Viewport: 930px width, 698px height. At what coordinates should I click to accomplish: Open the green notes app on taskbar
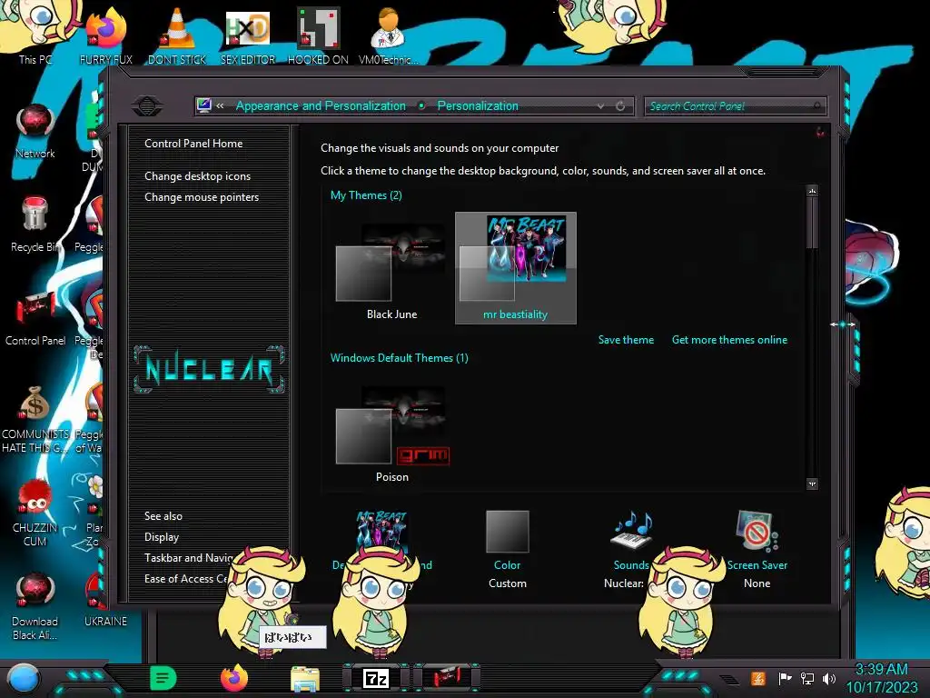[163, 678]
